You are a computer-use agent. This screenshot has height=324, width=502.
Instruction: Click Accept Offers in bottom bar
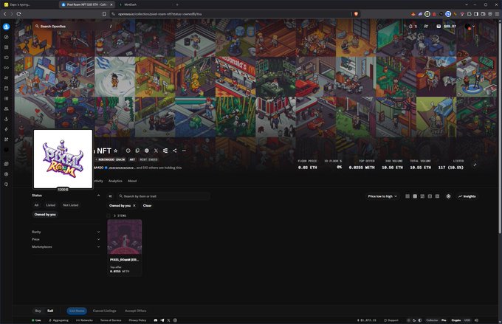point(135,311)
